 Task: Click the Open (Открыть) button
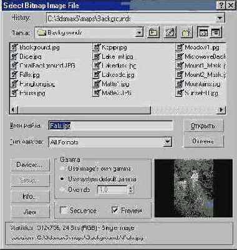[203, 126]
